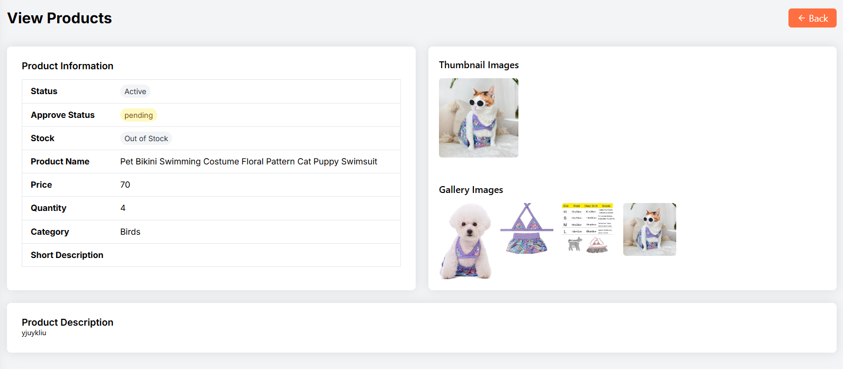The image size is (843, 369).
Task: Click the price value 70
Action: (125, 185)
